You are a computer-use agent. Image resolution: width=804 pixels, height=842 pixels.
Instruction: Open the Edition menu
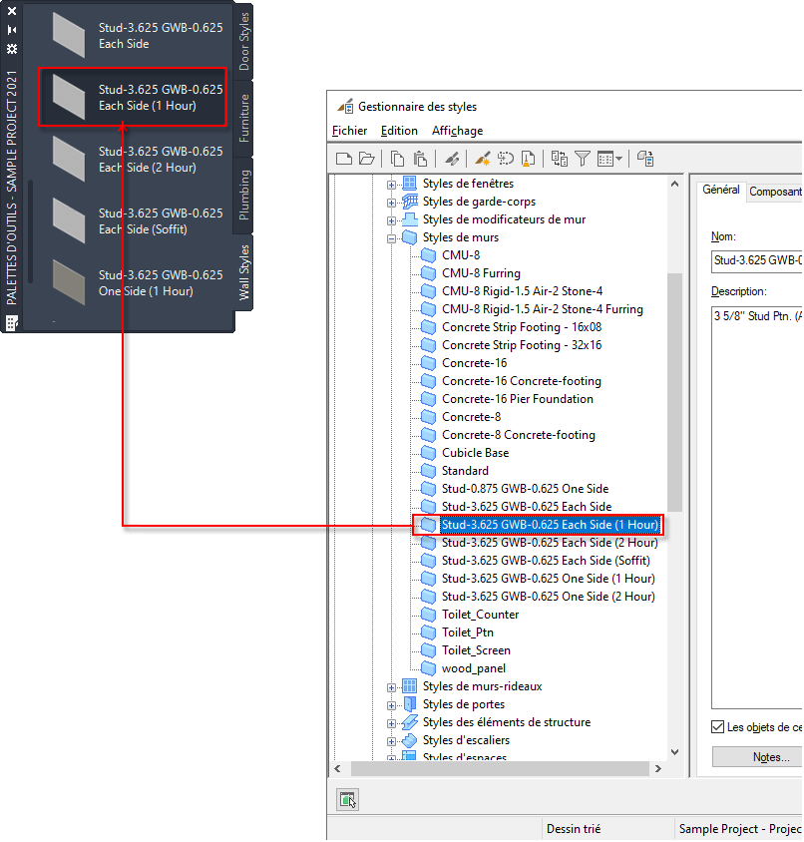pos(399,131)
